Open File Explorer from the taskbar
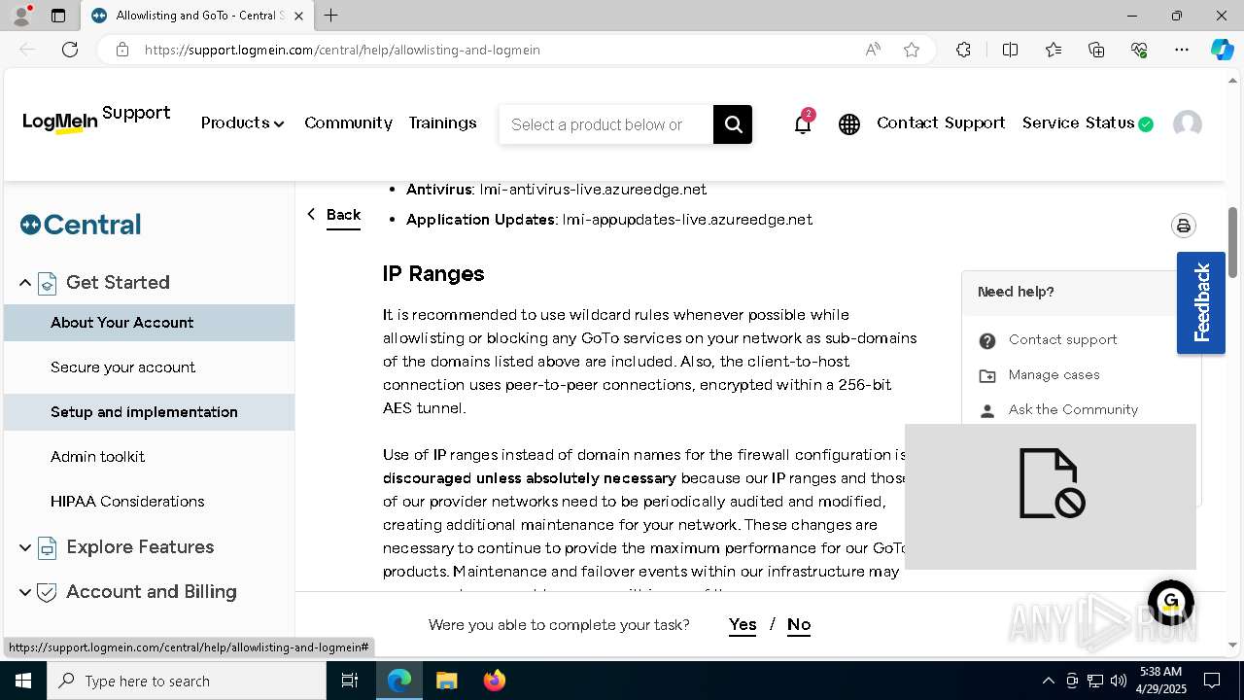The height and width of the screenshot is (700, 1244). click(x=446, y=681)
